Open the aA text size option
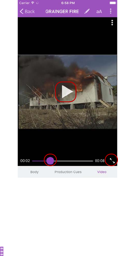 click(99, 11)
